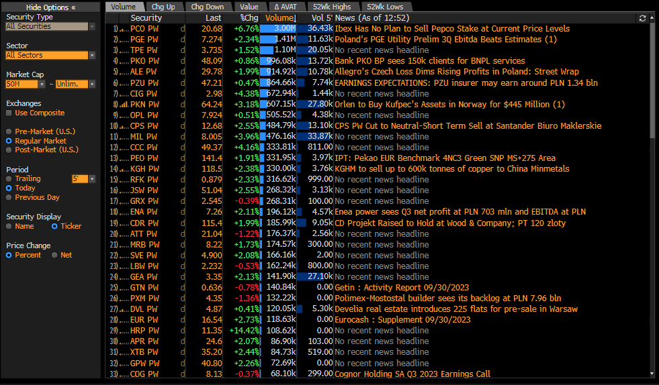659x385 pixels.
Task: Click the 'd' delayed marker for PGE PW
Action: tap(183, 40)
